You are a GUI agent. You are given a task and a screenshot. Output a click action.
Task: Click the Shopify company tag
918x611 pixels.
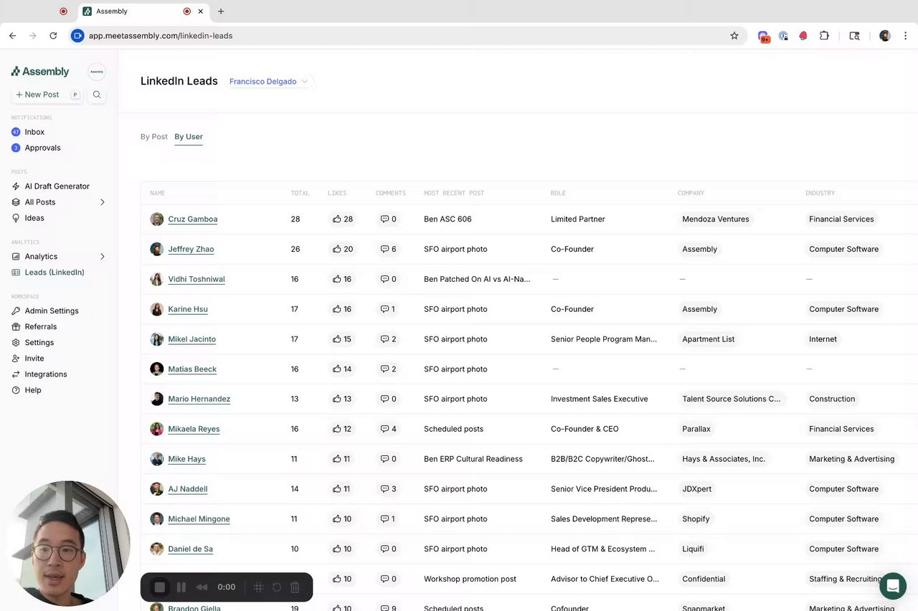click(696, 519)
